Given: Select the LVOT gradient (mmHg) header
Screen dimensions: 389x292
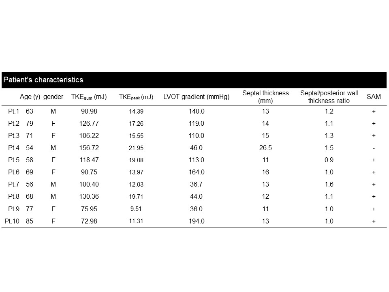Looking at the screenshot, I should 196,97.
